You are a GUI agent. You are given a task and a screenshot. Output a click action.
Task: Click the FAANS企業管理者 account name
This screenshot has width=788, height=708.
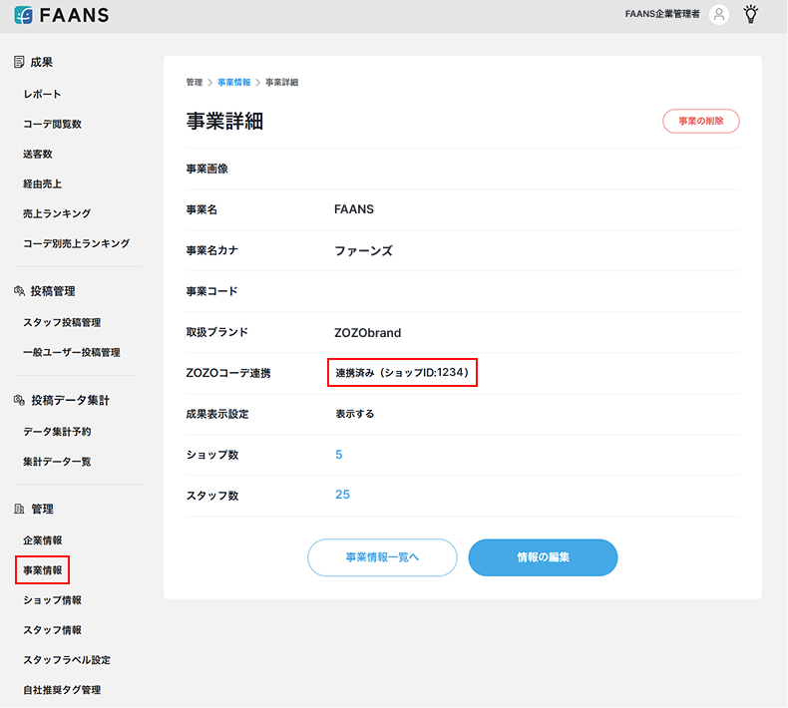[662, 14]
